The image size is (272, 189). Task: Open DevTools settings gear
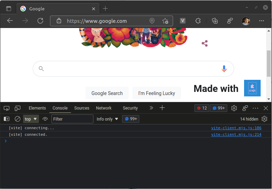(234, 108)
